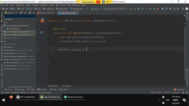The height and width of the screenshot is (106, 189).
Task: Click the green Debug app bug icon
Action: pyautogui.click(x=142, y=9)
